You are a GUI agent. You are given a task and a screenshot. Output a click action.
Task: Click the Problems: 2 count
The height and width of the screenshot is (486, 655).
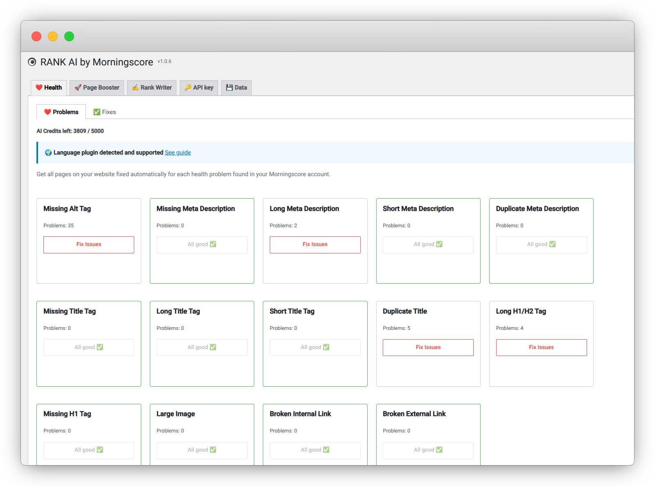click(283, 226)
